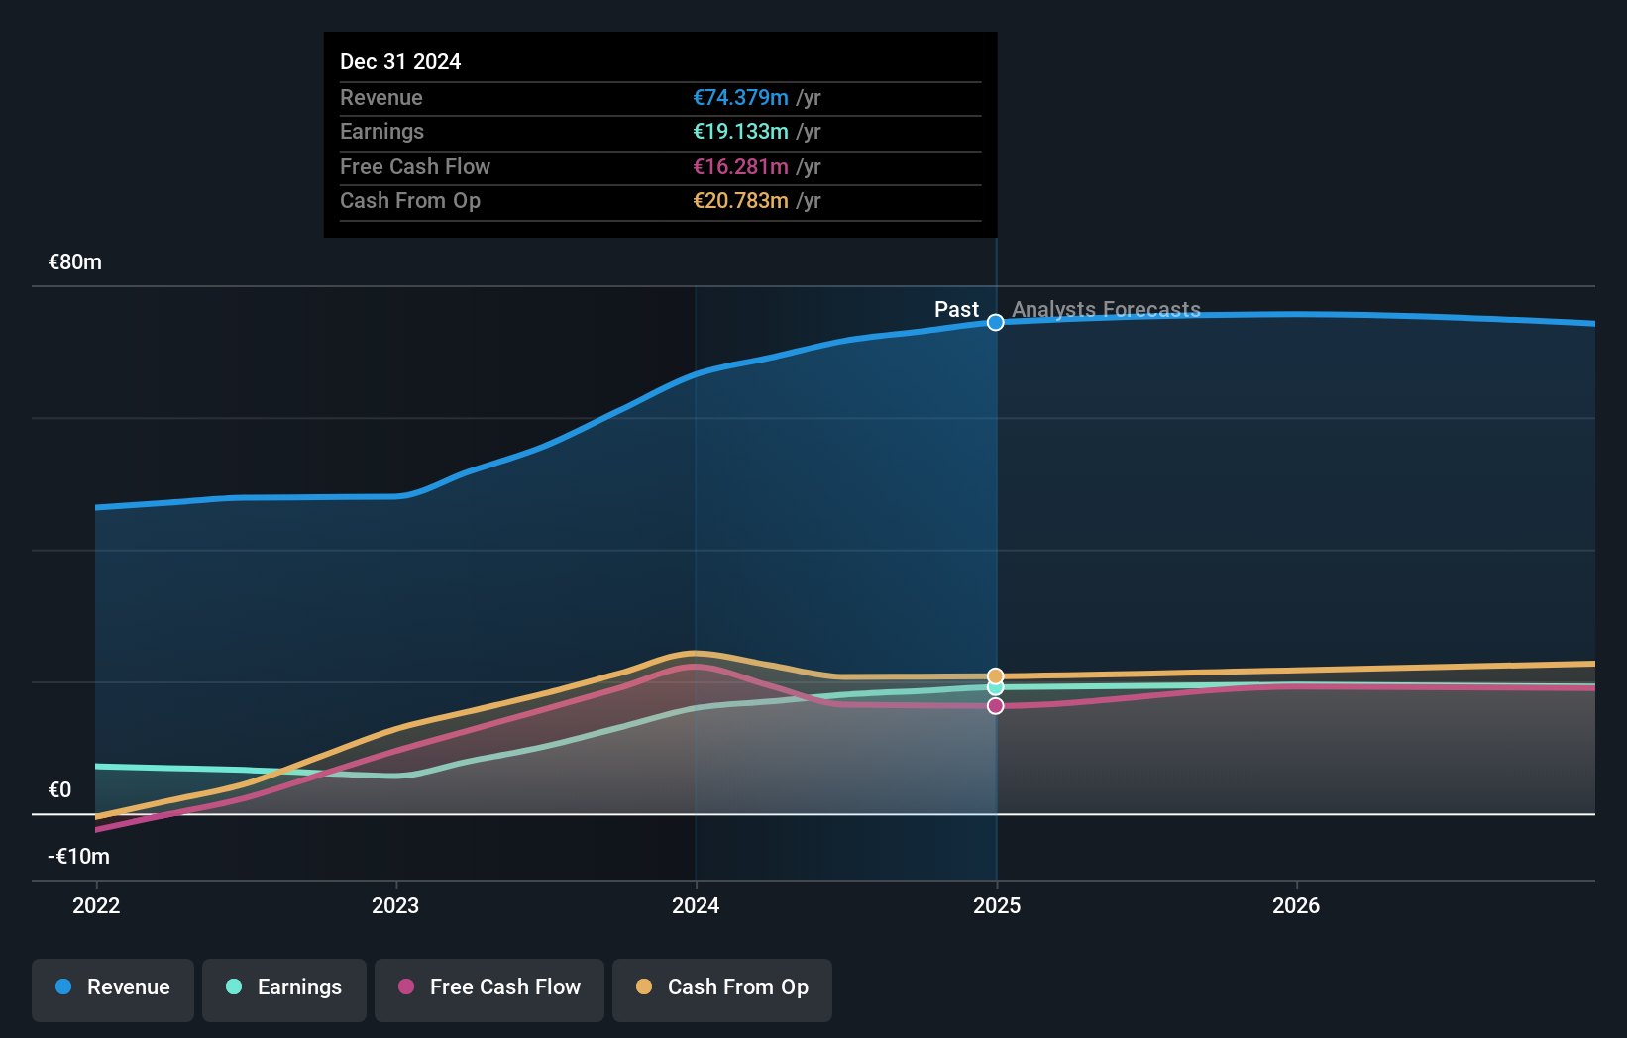Image resolution: width=1627 pixels, height=1038 pixels.
Task: Toggle the Cash From Op legend button
Action: click(x=722, y=989)
